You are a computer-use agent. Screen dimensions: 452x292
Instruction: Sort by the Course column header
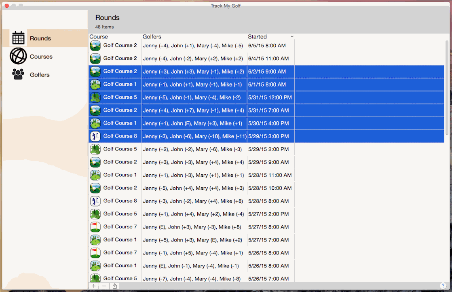tap(115, 37)
